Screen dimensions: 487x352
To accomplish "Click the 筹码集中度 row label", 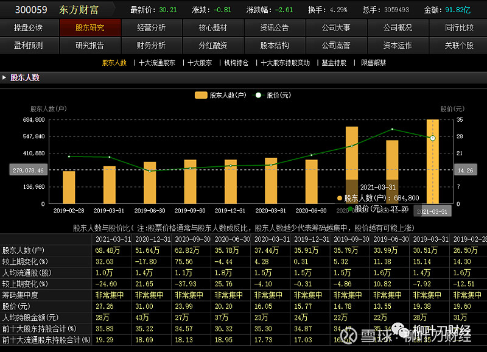I will pos(20,295).
